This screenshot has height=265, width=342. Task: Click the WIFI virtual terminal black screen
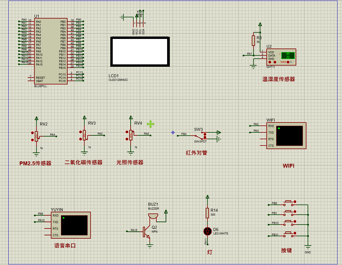coord(290,136)
